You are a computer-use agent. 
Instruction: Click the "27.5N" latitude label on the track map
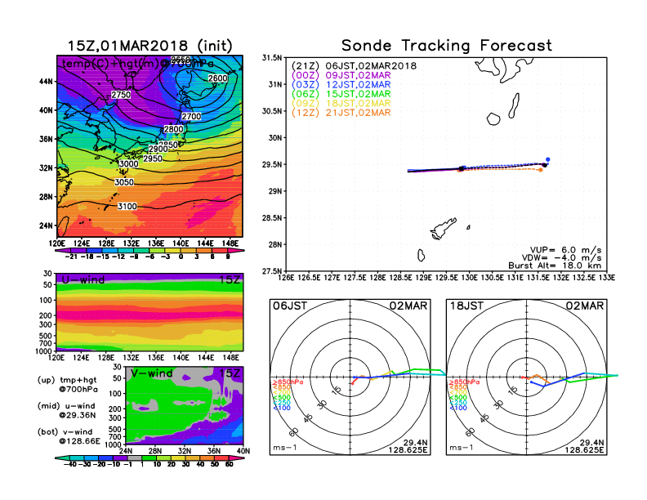click(272, 271)
